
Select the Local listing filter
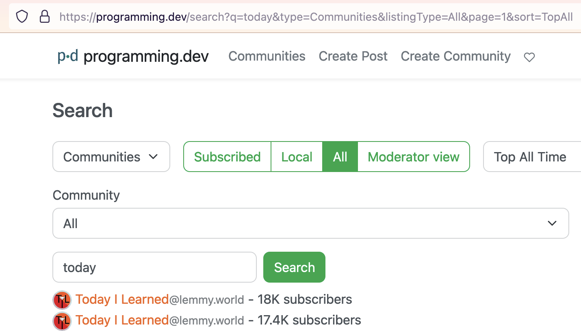pos(297,157)
